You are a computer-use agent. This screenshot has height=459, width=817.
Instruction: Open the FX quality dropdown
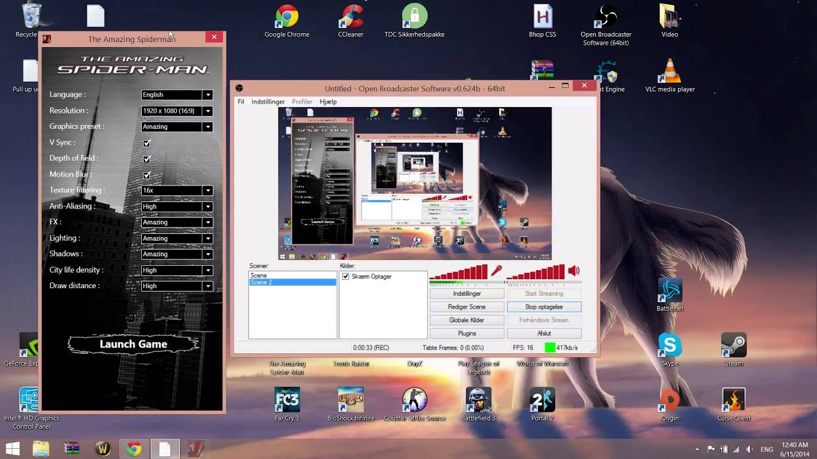click(176, 222)
